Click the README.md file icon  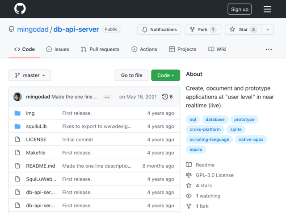[17, 166]
